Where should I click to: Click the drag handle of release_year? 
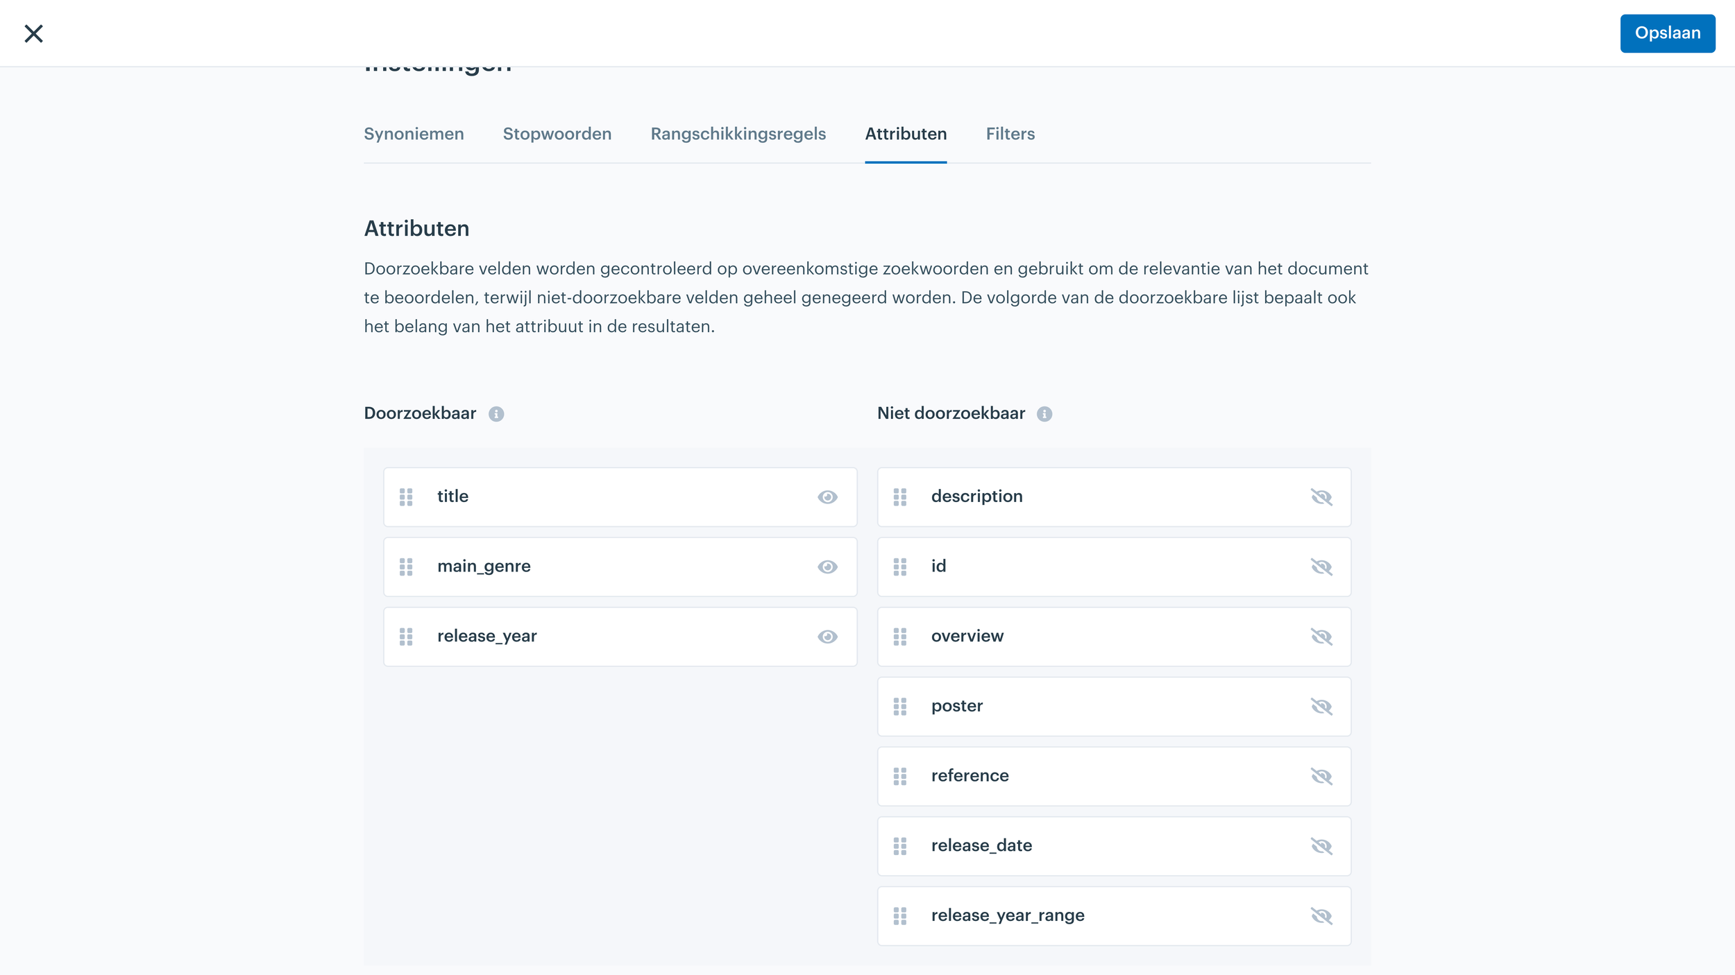407,636
